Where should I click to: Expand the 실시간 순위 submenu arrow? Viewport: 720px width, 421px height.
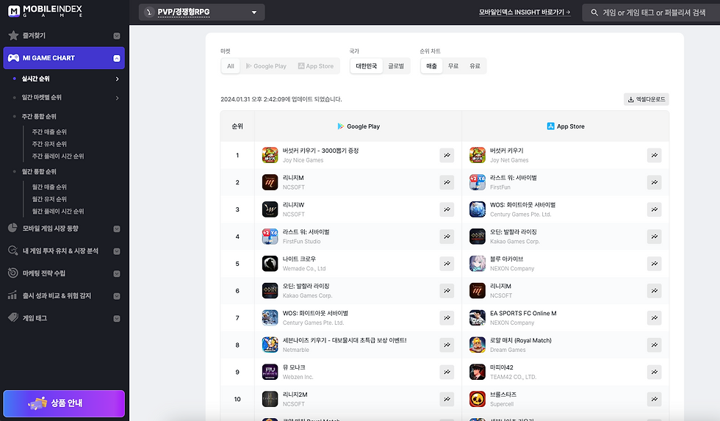tap(117, 79)
